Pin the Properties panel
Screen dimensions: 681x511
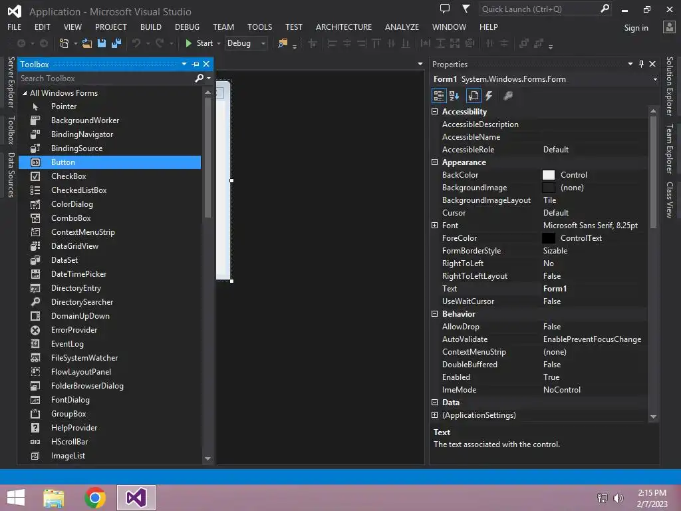pos(641,65)
